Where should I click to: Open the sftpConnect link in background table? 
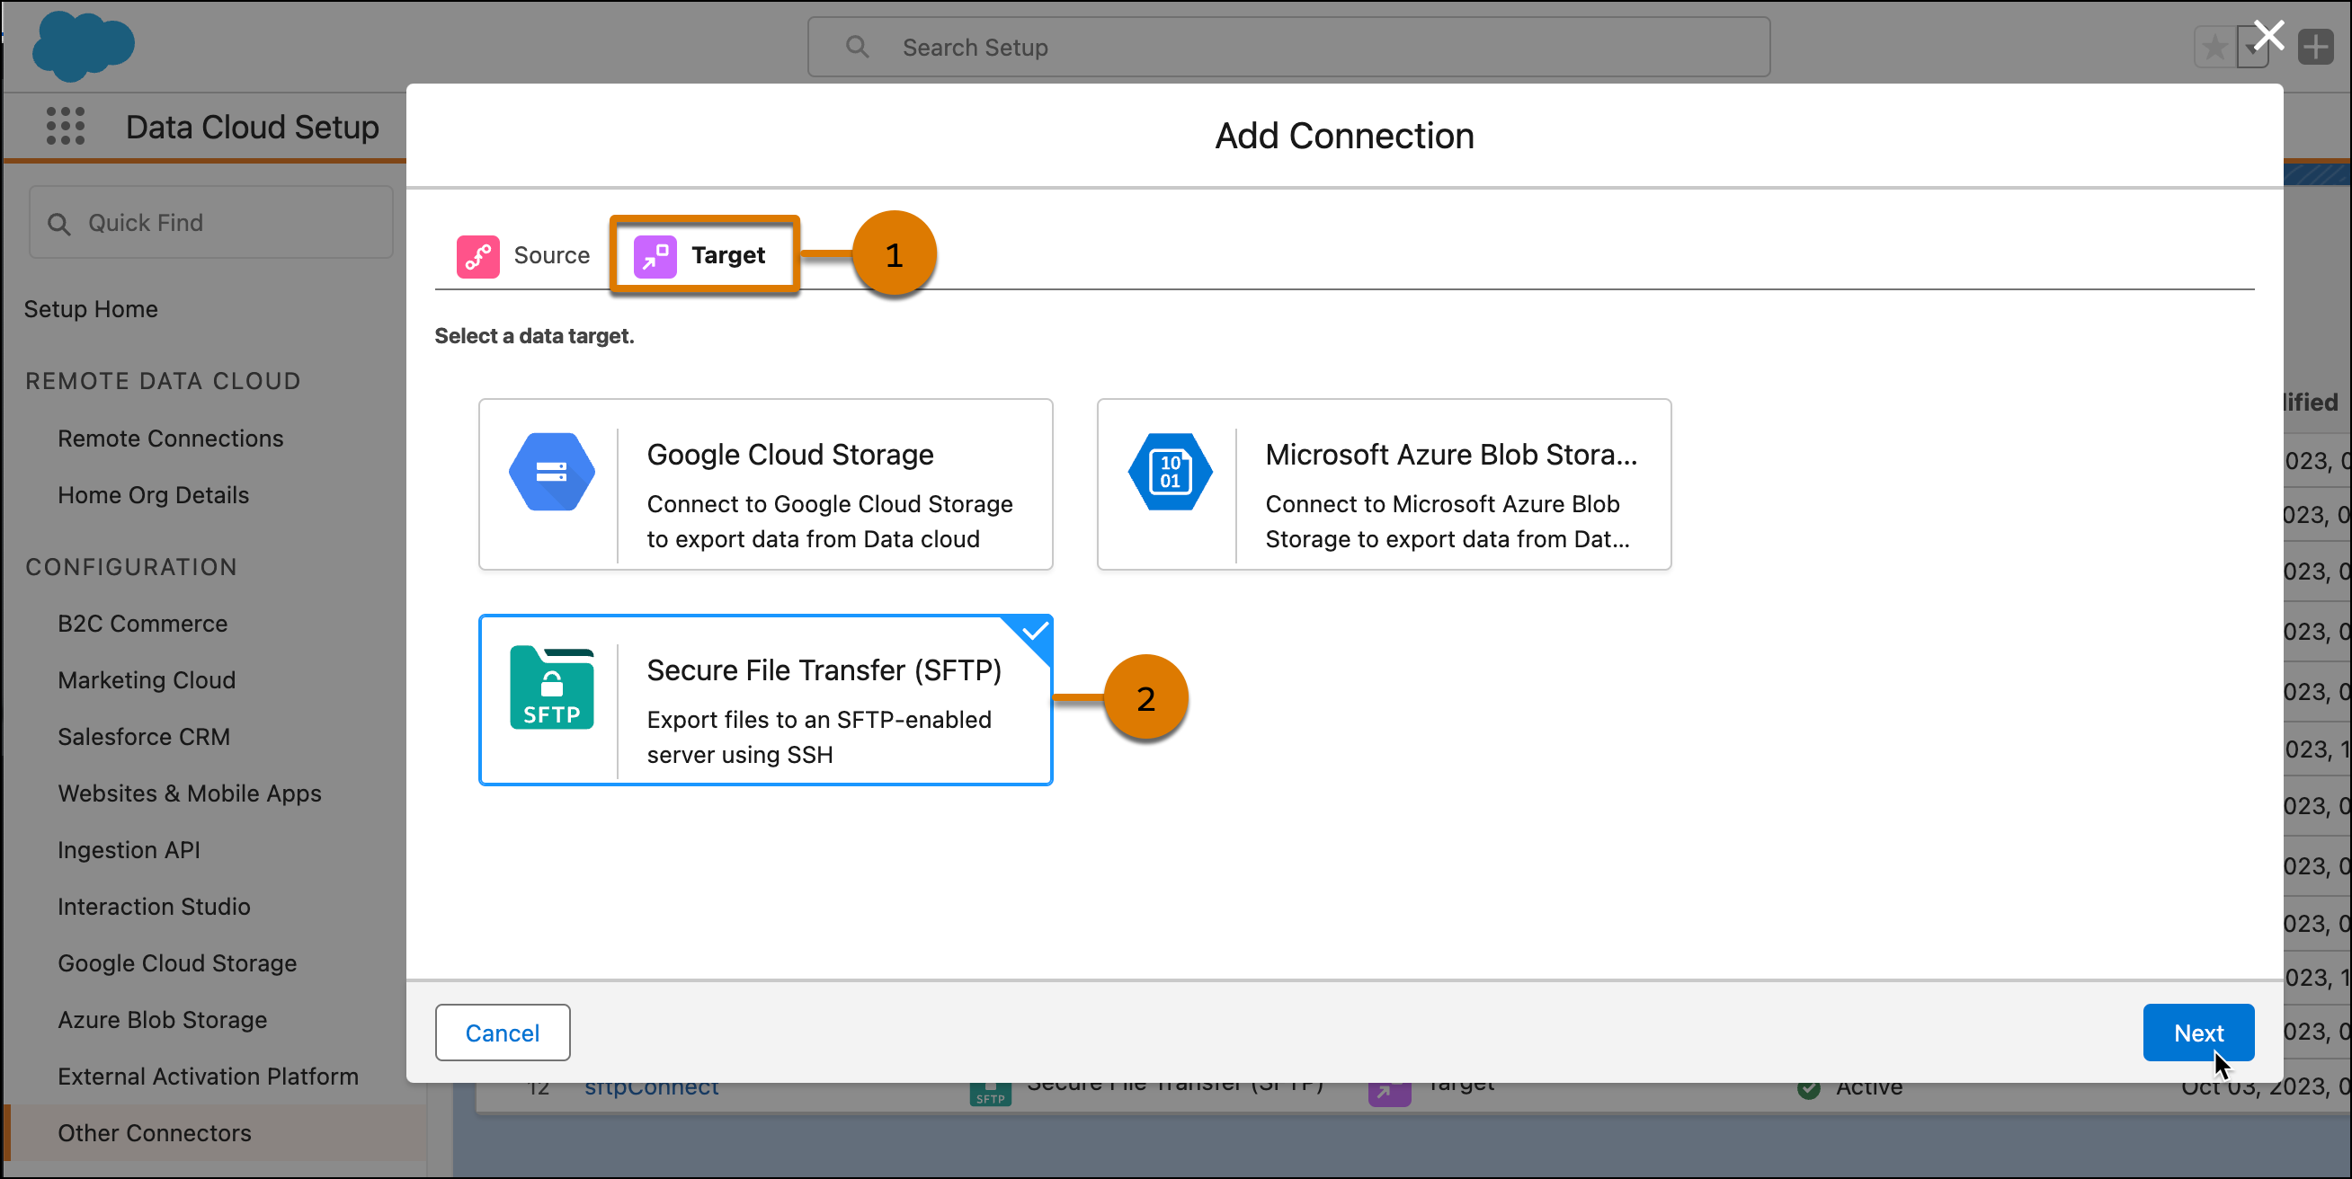coord(651,1089)
